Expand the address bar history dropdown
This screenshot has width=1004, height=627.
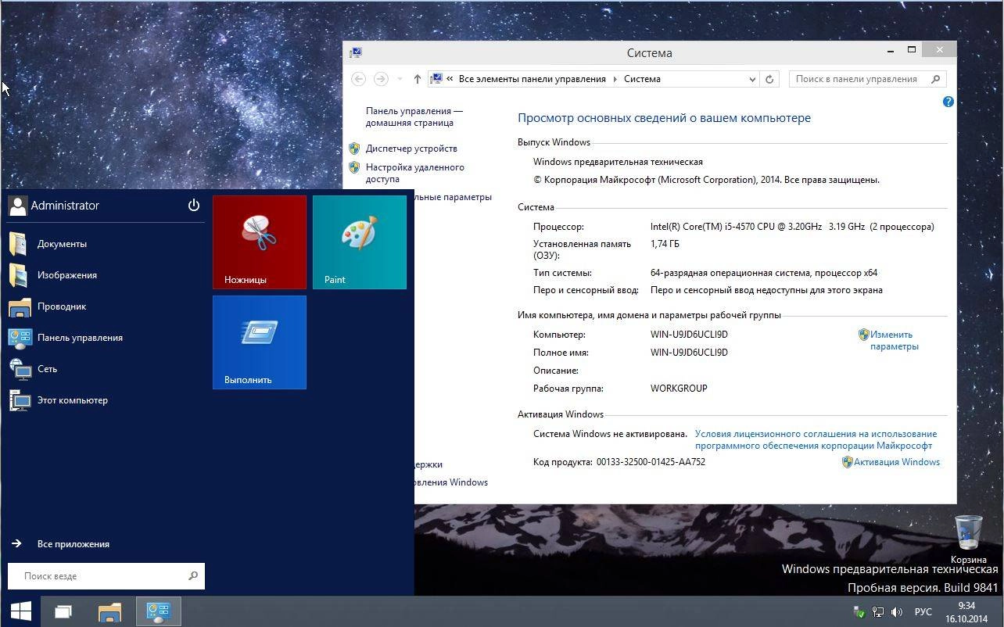752,79
